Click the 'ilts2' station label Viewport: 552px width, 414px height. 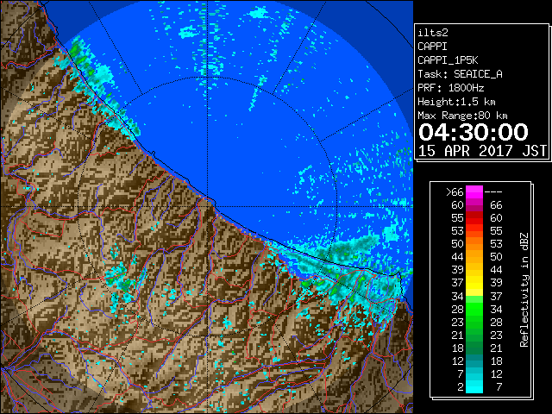click(x=433, y=33)
